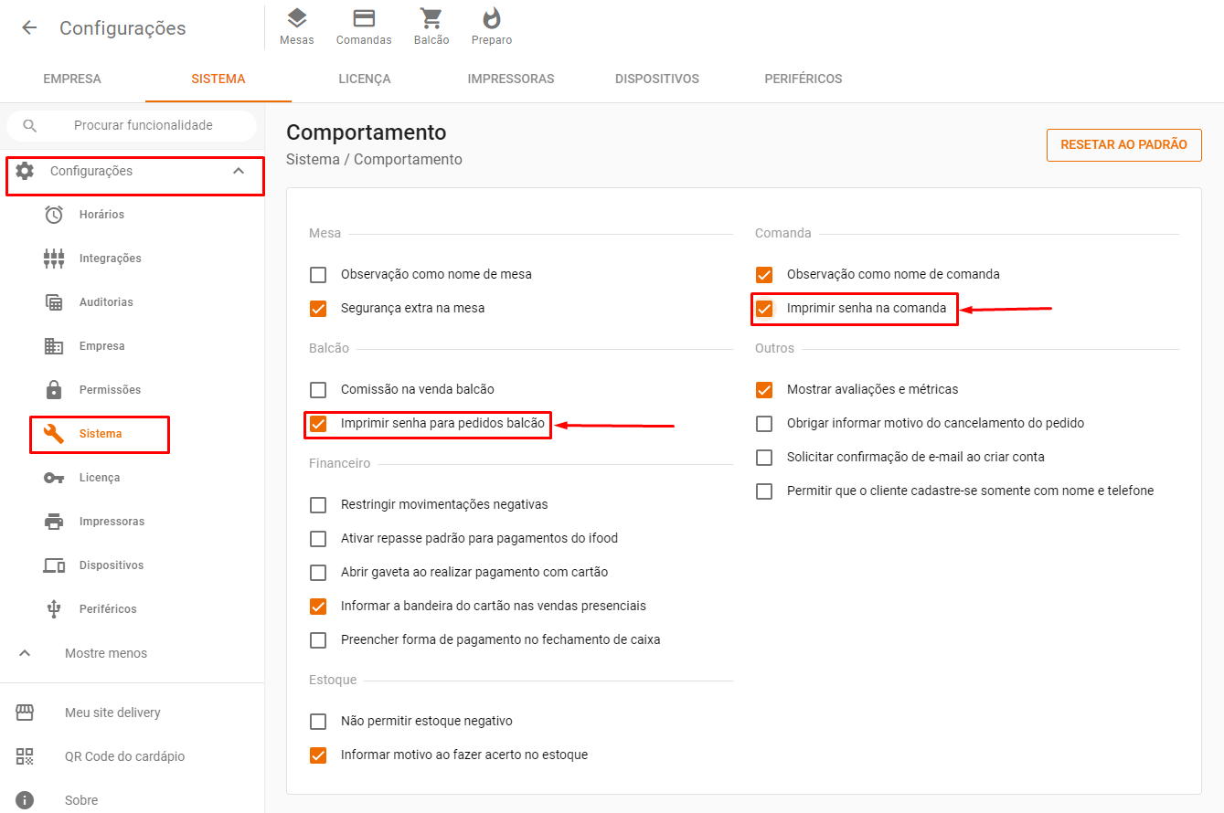Screen dimensions: 1224x813
Task: Click RESETAR AO PADRÃO button
Action: 1123,145
